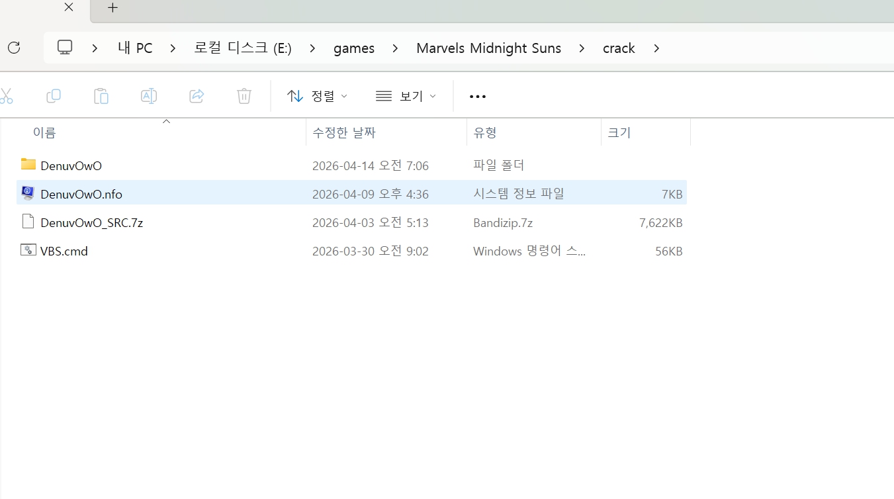
Task: Click the computer monitor icon in breadcrumb
Action: pyautogui.click(x=65, y=48)
